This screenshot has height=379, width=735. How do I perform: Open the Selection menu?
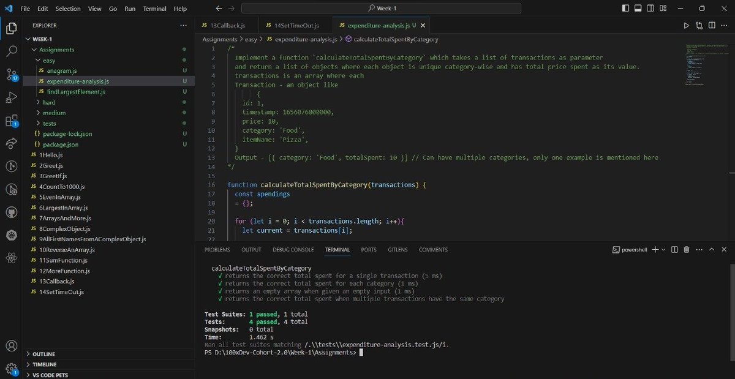tap(67, 9)
